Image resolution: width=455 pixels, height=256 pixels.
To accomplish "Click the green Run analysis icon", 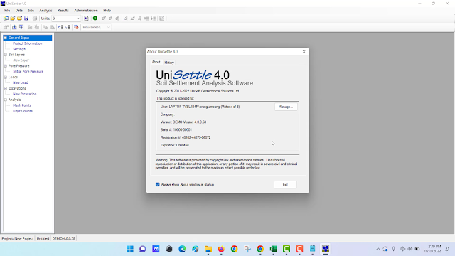I will [x=95, y=18].
